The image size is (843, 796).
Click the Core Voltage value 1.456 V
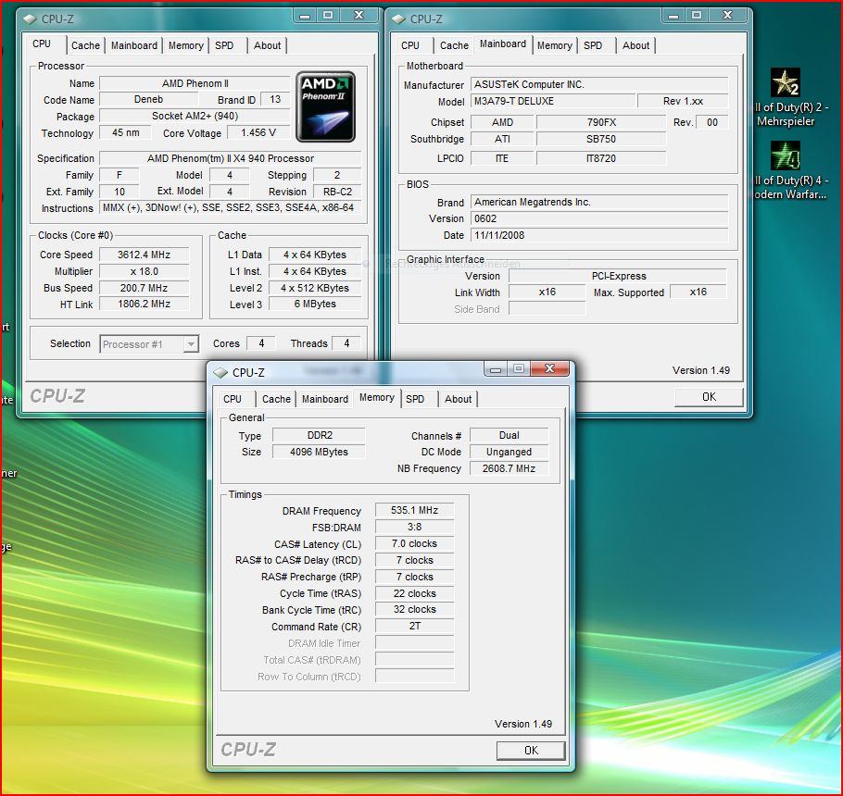[x=258, y=132]
